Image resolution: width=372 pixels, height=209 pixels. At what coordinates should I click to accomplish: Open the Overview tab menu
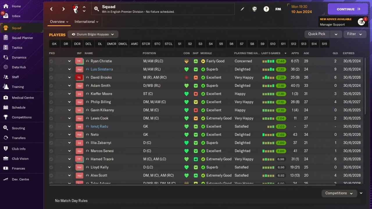point(59,22)
